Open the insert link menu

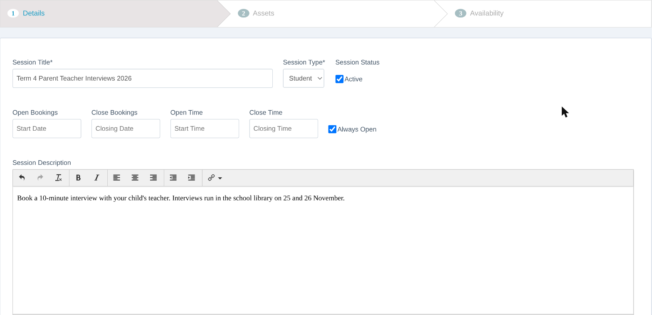215,178
